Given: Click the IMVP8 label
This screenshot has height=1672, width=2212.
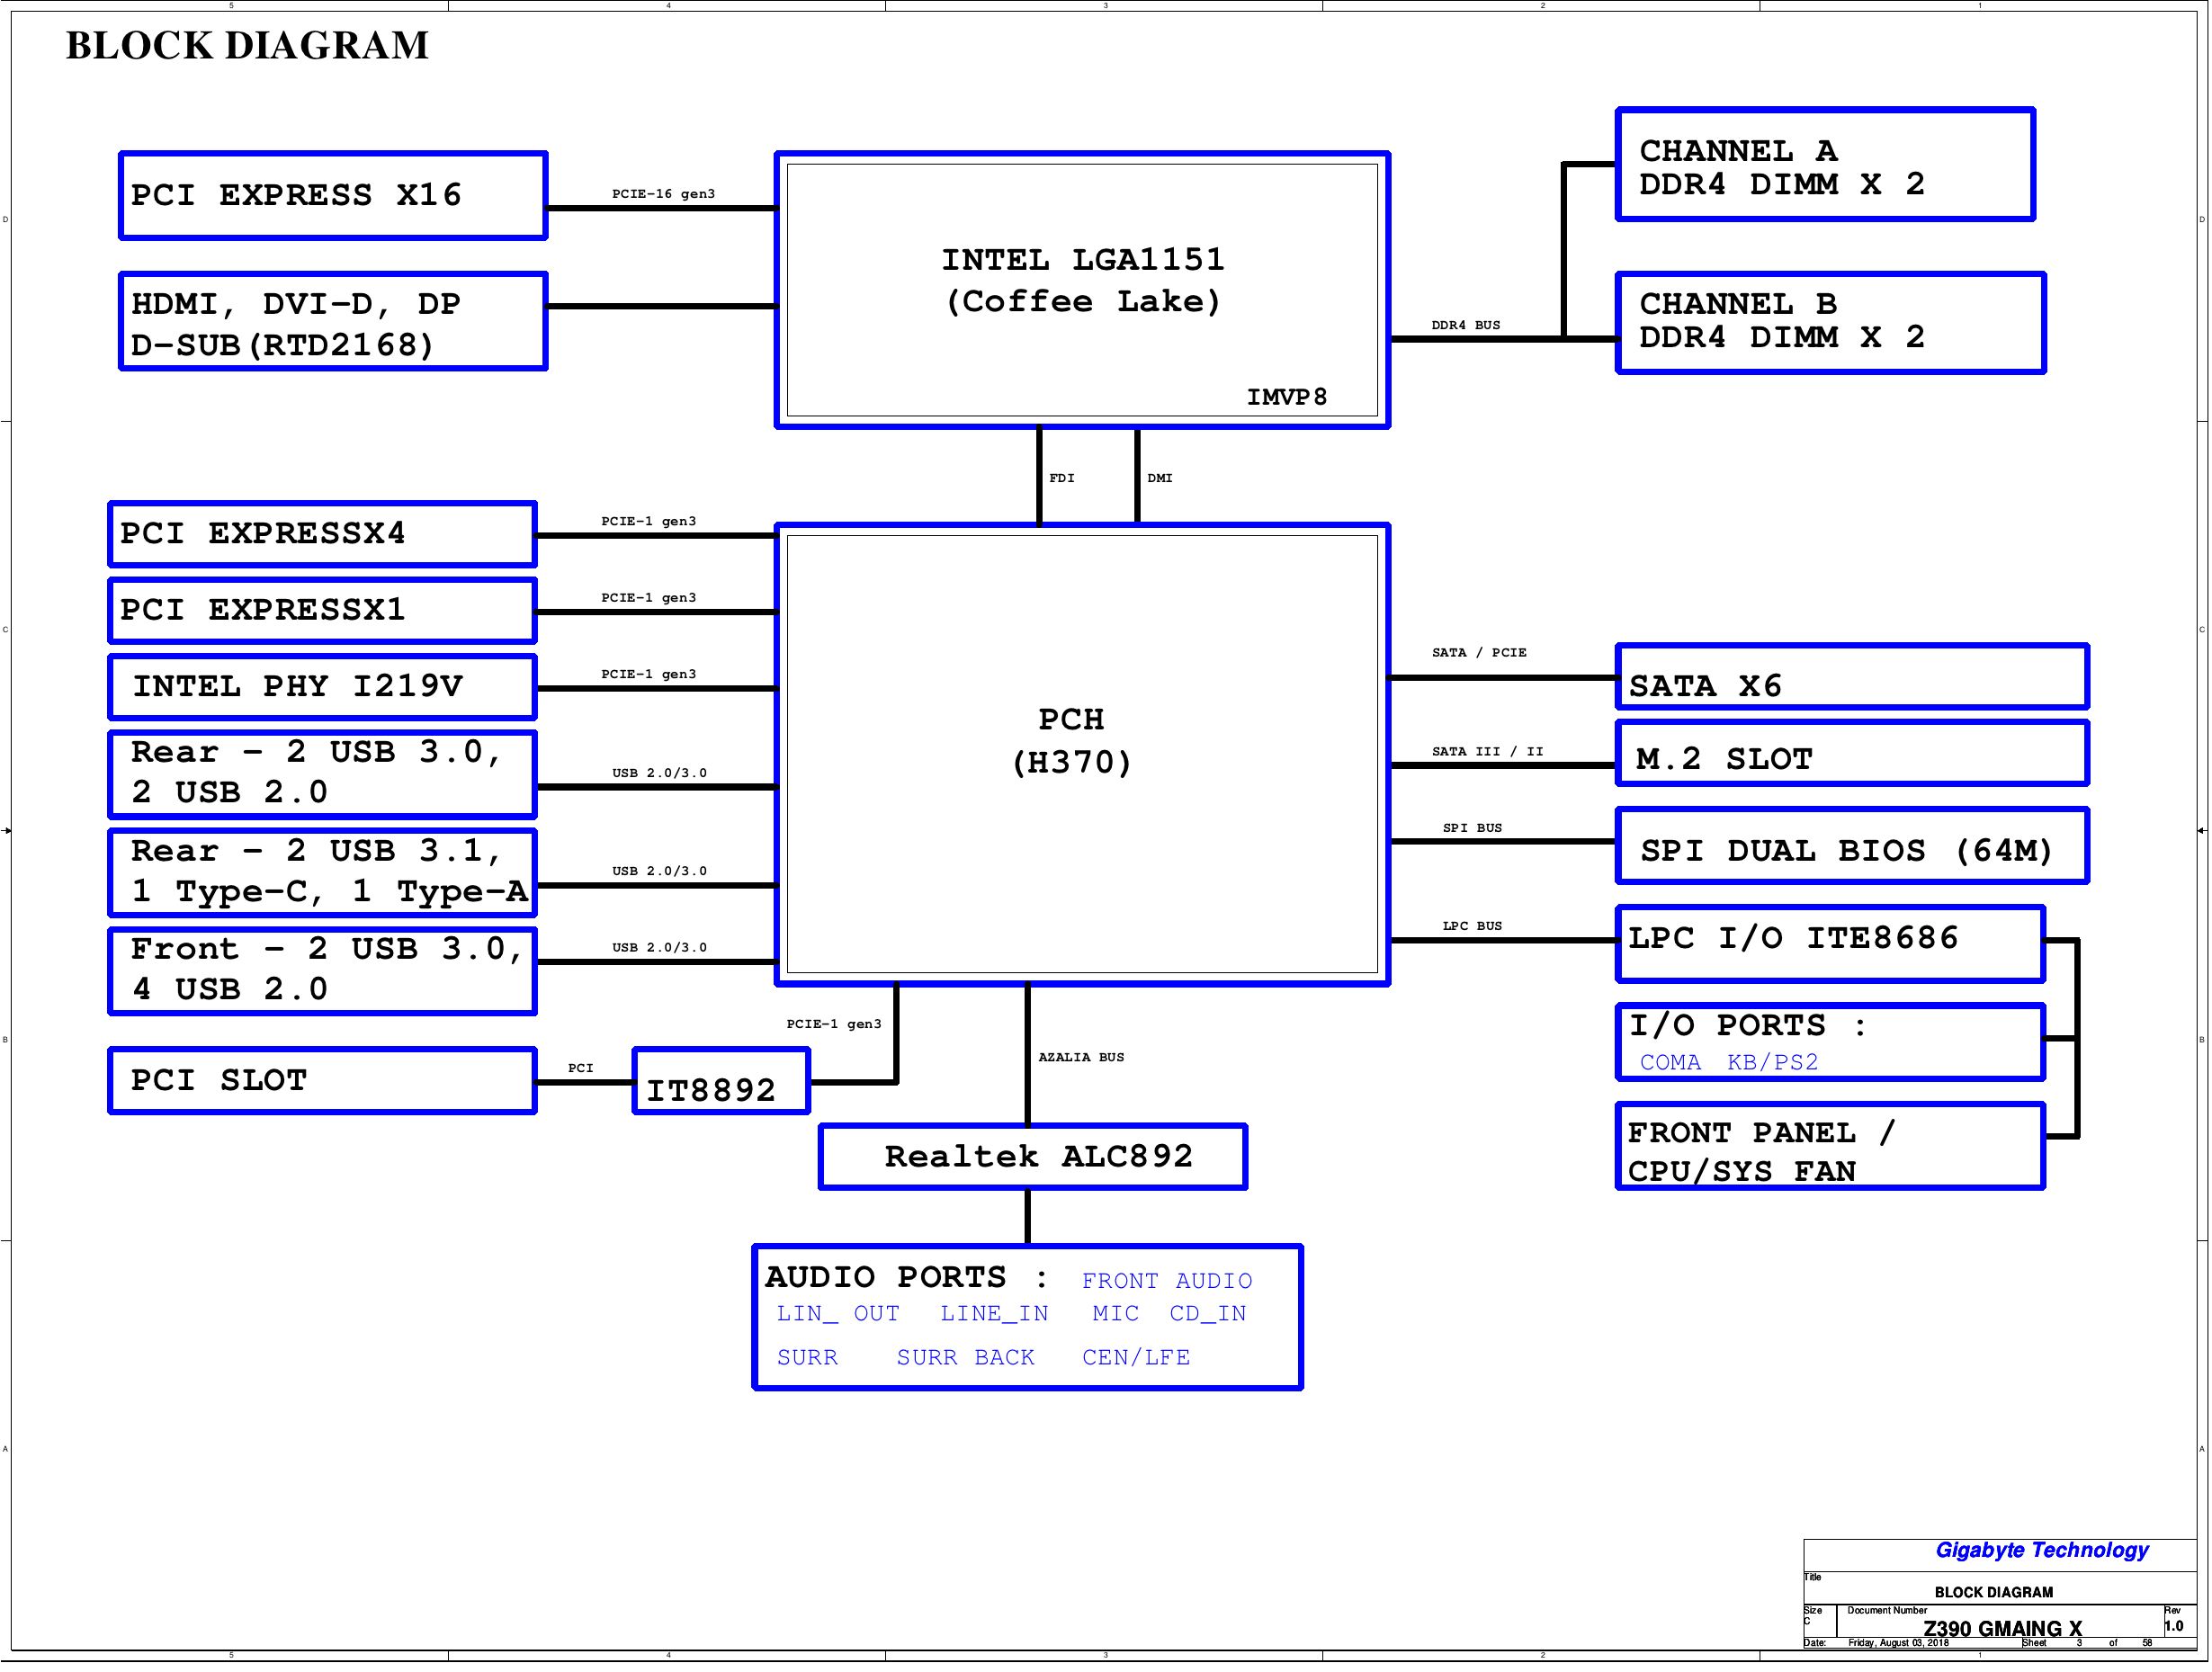Looking at the screenshot, I should [1287, 397].
